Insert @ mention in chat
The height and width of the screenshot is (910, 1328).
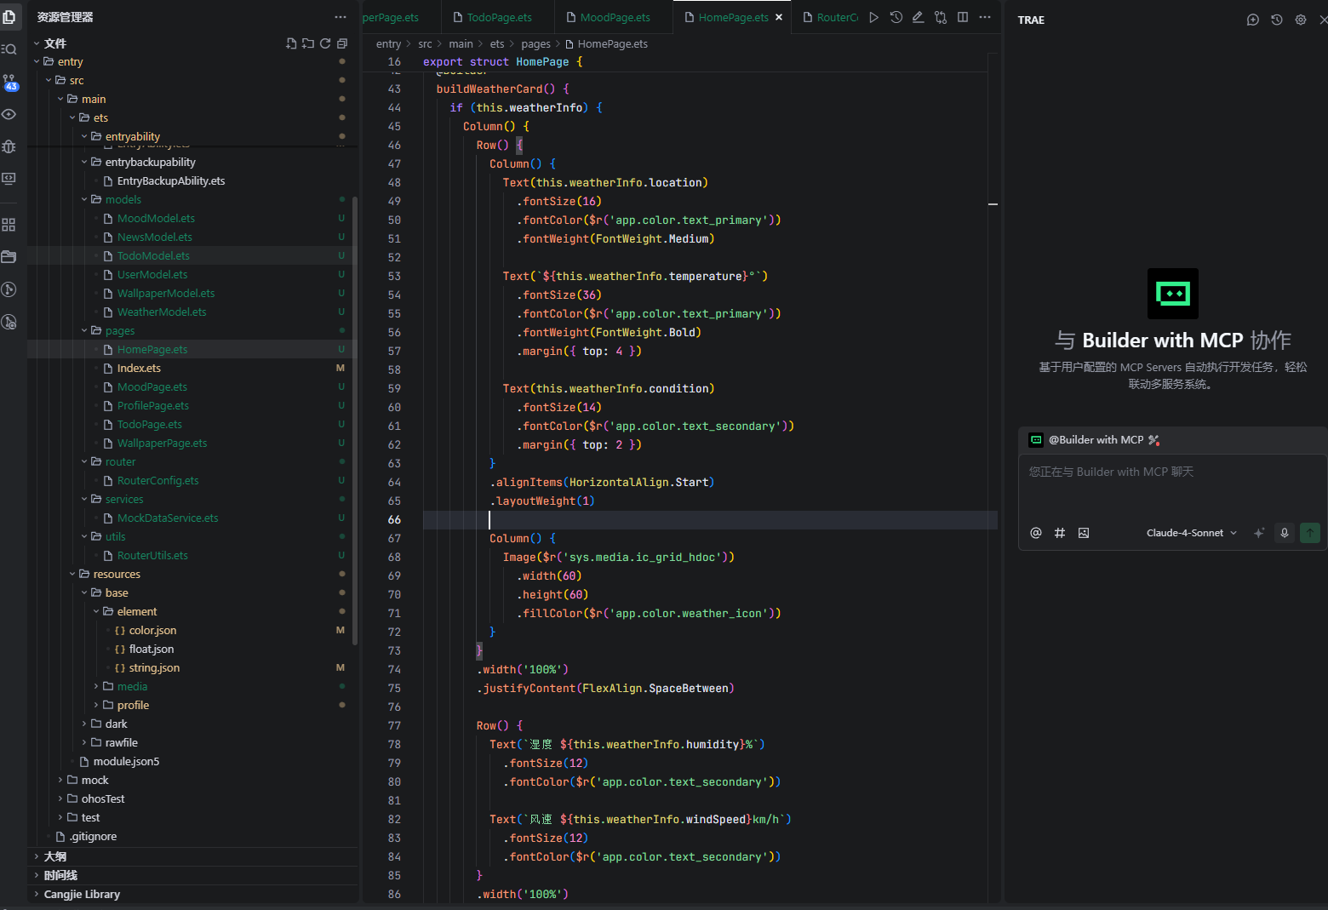coord(1036,533)
